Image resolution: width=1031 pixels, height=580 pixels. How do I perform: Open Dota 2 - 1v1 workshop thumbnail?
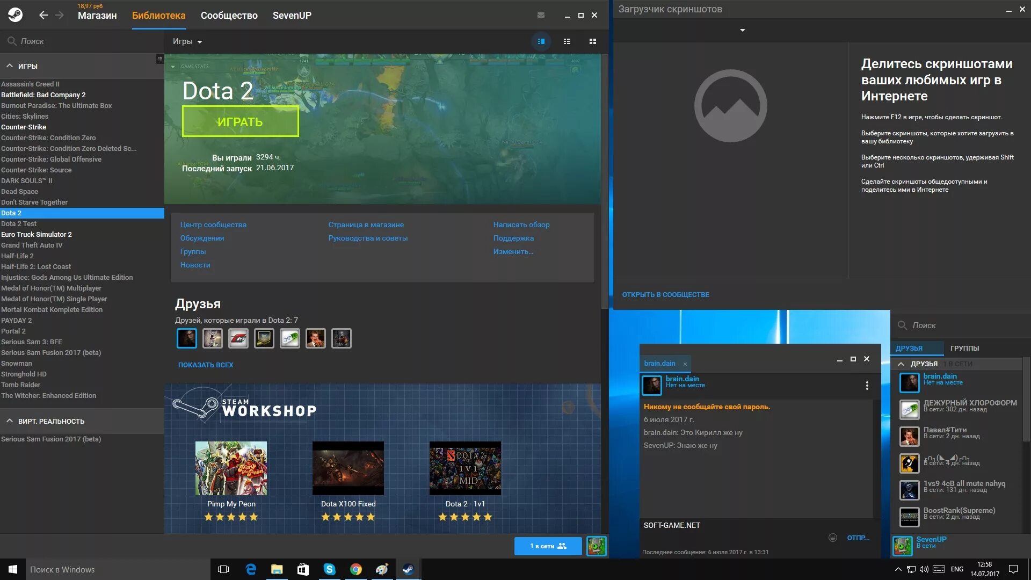coord(465,468)
